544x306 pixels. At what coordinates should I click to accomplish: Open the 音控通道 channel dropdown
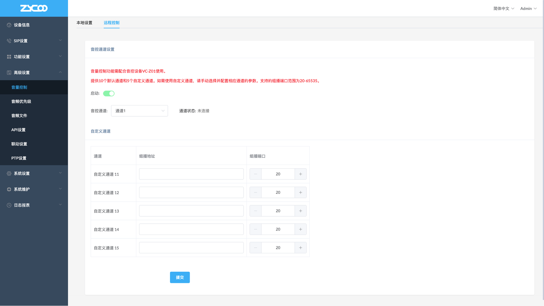(x=139, y=111)
